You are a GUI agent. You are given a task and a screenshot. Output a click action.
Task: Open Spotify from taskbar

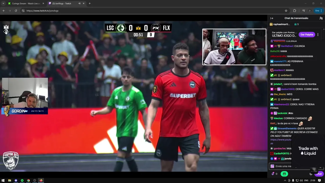tap(22, 180)
